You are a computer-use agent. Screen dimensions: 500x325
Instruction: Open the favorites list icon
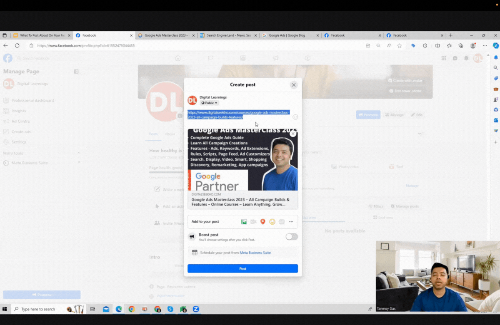click(449, 46)
